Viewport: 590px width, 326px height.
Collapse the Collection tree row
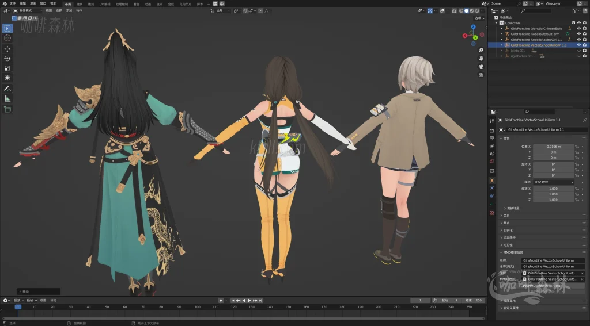(x=496, y=23)
